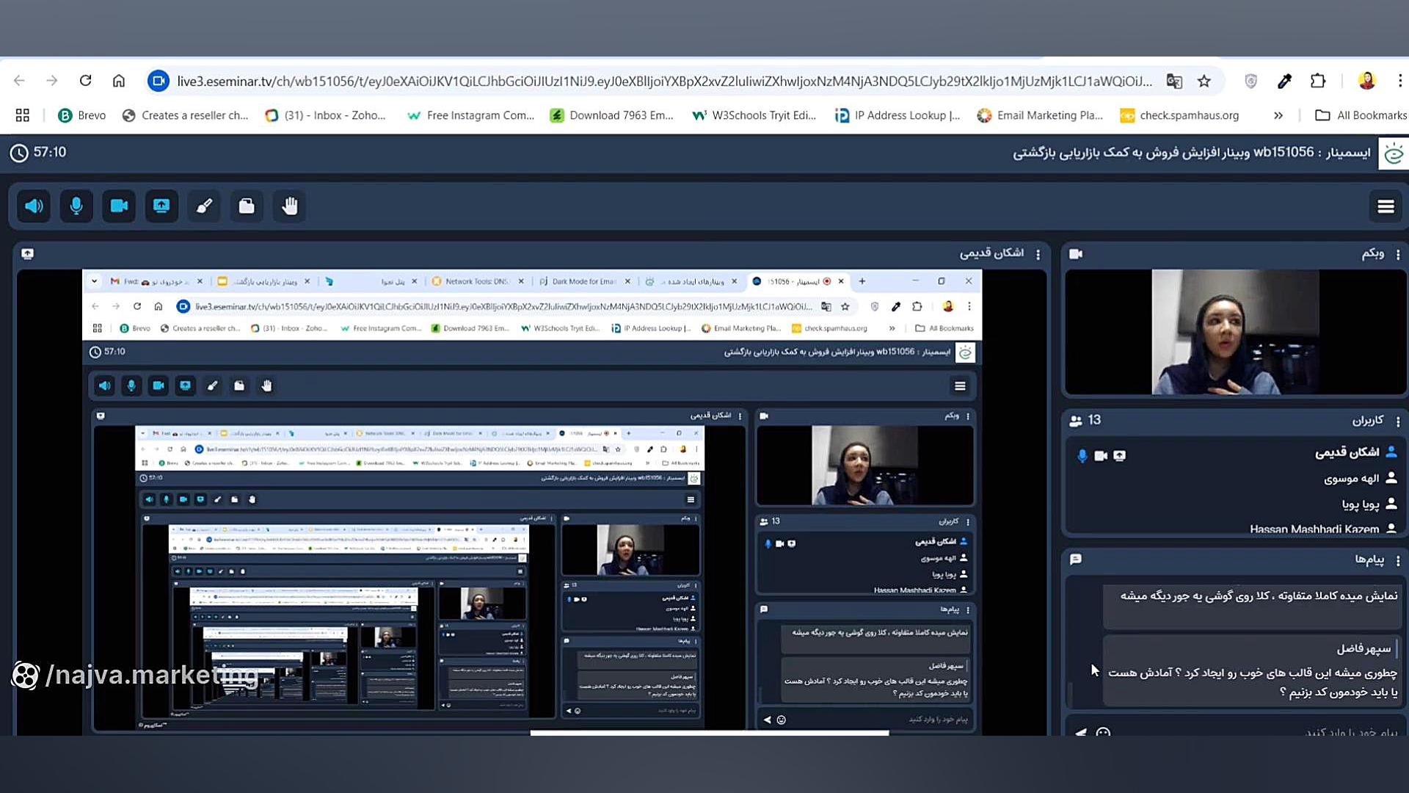Open the Free Instagram Com... bookmark
Viewport: 1409px width, 793px height.
[x=470, y=115]
